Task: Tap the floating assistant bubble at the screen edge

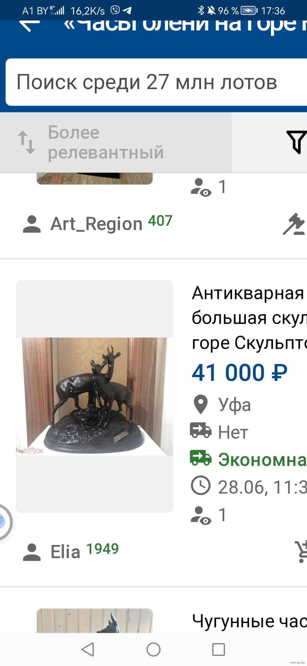Action: tap(5, 522)
